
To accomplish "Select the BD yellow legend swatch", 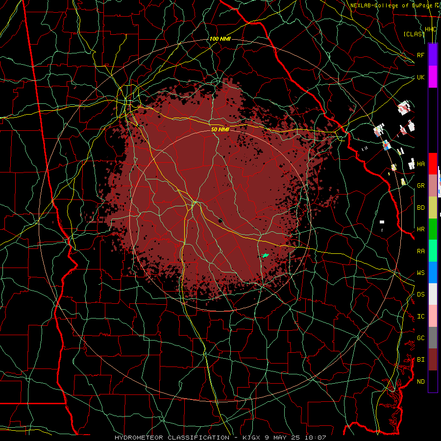I will [x=433, y=207].
